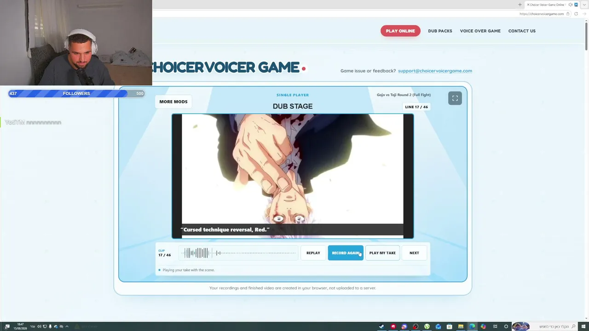Click the site info lock icon
The height and width of the screenshot is (331, 589).
pyautogui.click(x=568, y=14)
